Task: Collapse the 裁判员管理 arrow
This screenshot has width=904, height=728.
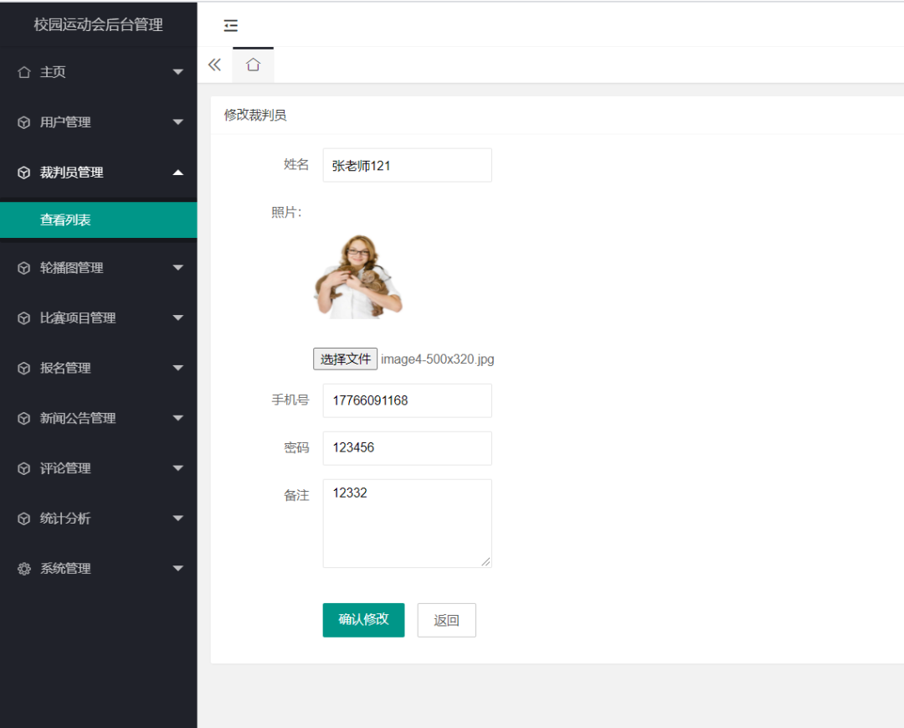Action: coord(178,173)
